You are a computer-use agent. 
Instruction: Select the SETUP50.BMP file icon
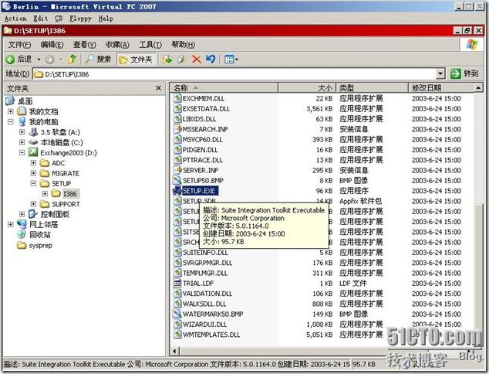coord(177,181)
